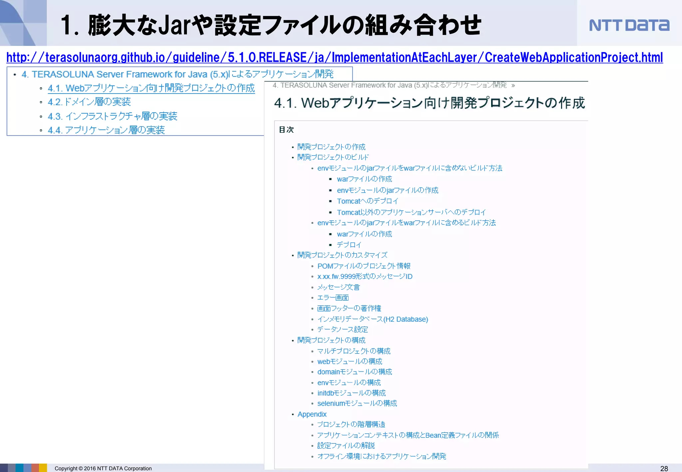The height and width of the screenshot is (472, 682).
Task: Open 'envモジュールの構成' link
Action: point(349,383)
